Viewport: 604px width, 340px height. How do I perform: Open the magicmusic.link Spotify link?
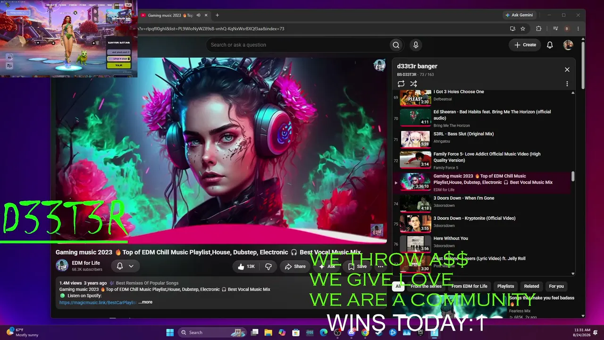(x=98, y=302)
